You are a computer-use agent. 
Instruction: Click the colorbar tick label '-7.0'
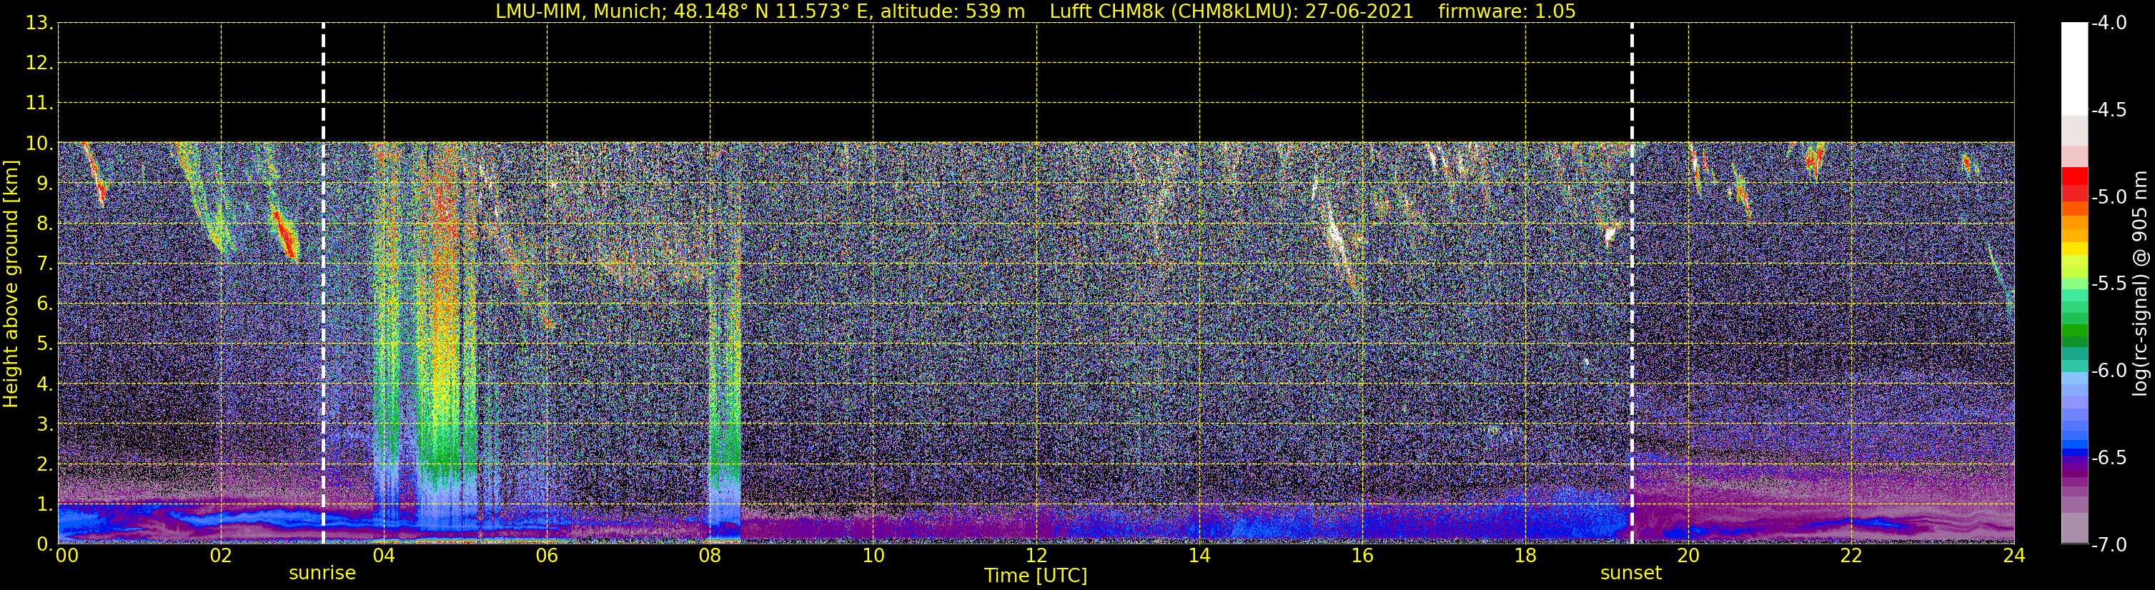pyautogui.click(x=2108, y=544)
